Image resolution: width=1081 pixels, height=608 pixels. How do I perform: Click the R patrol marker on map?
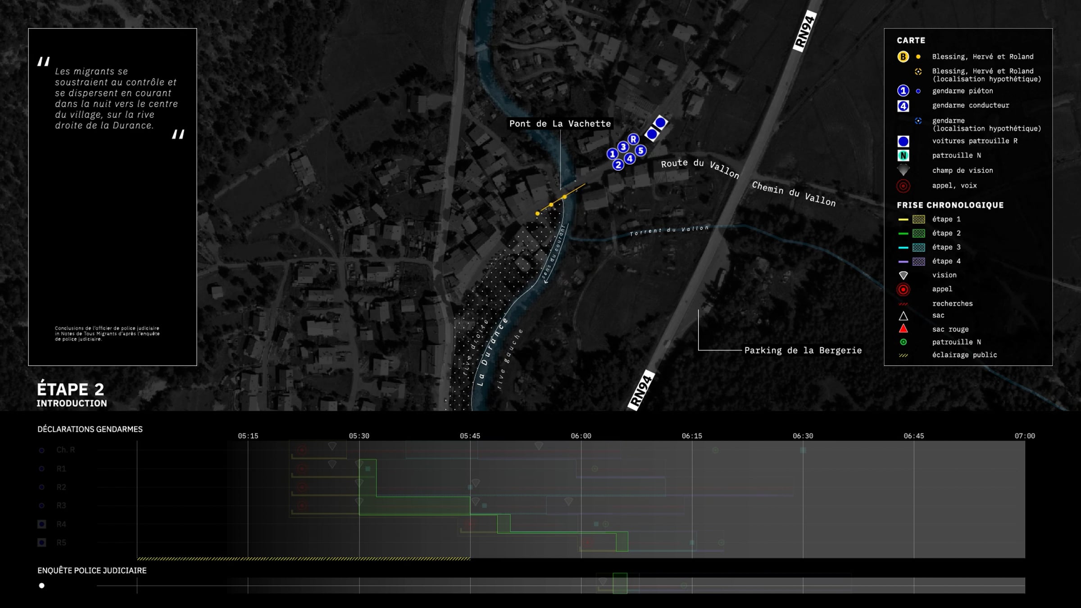click(633, 139)
